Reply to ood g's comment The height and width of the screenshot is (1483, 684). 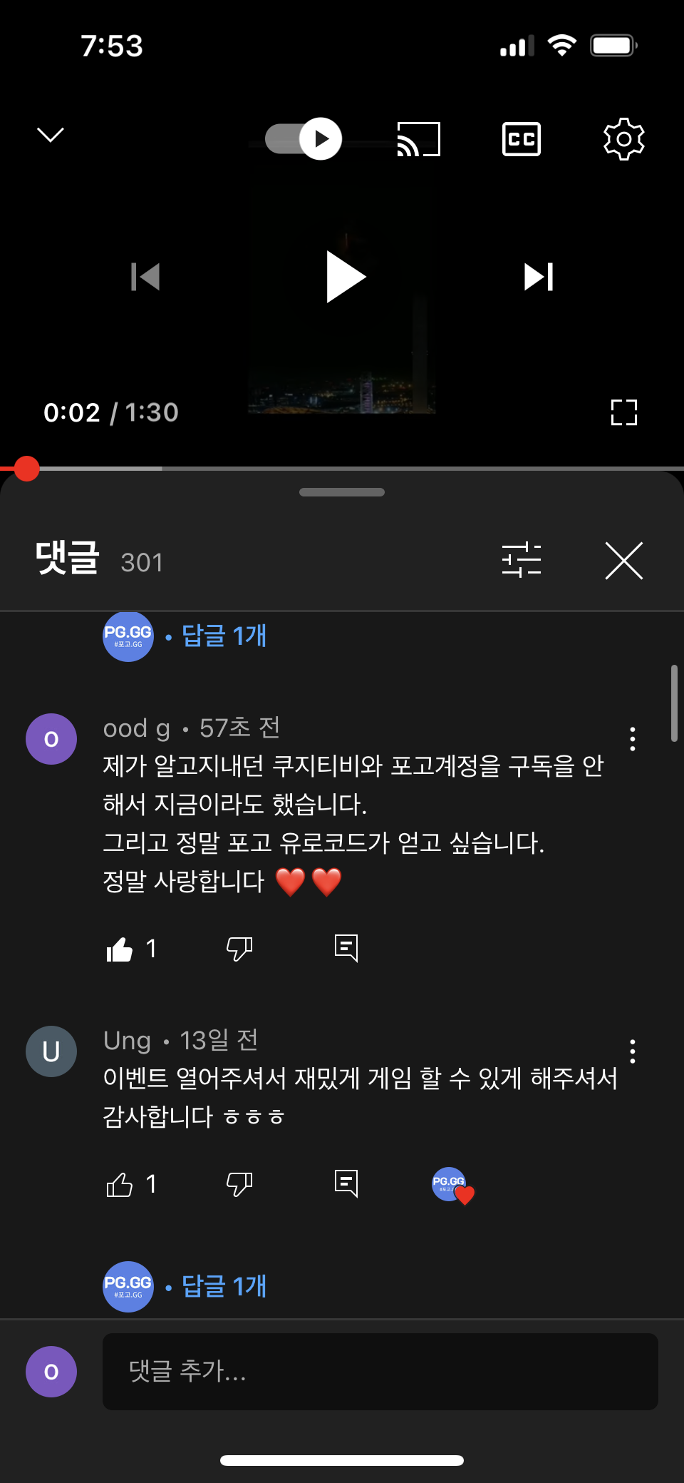[346, 949]
